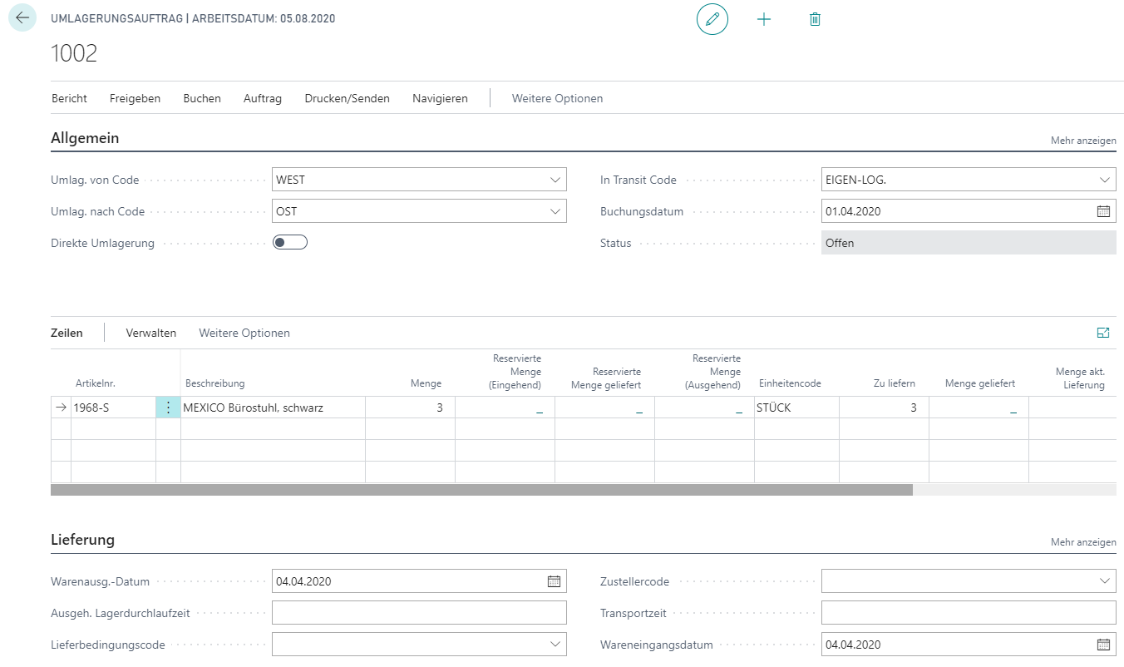Open the Umlag. nach Code dropdown

point(555,211)
